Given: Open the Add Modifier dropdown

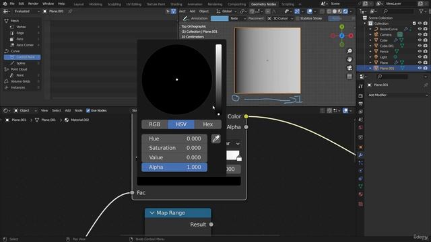Looking at the screenshot, I should (398, 95).
